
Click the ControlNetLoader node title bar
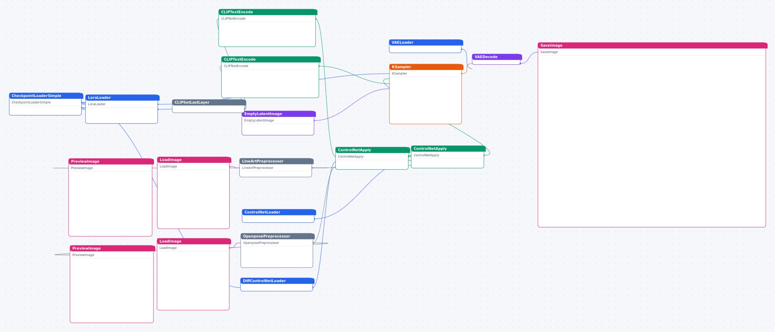pyautogui.click(x=279, y=212)
